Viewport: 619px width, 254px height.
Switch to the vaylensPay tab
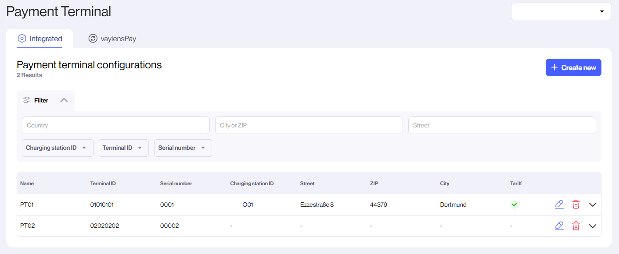112,39
